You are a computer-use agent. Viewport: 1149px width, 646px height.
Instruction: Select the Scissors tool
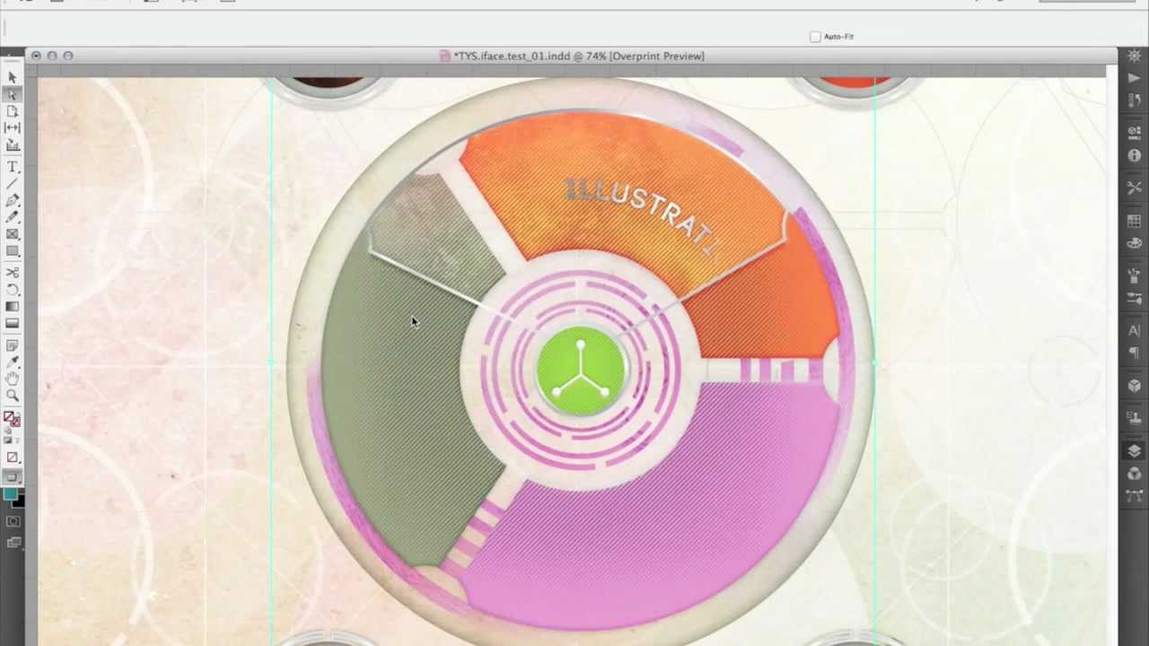[x=13, y=273]
